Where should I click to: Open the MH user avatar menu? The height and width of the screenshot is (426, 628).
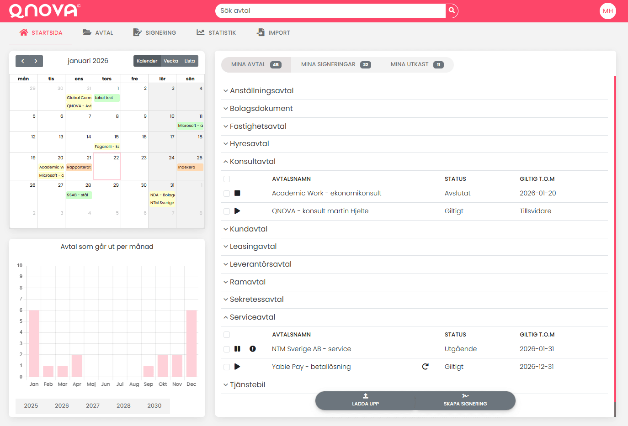pyautogui.click(x=607, y=11)
